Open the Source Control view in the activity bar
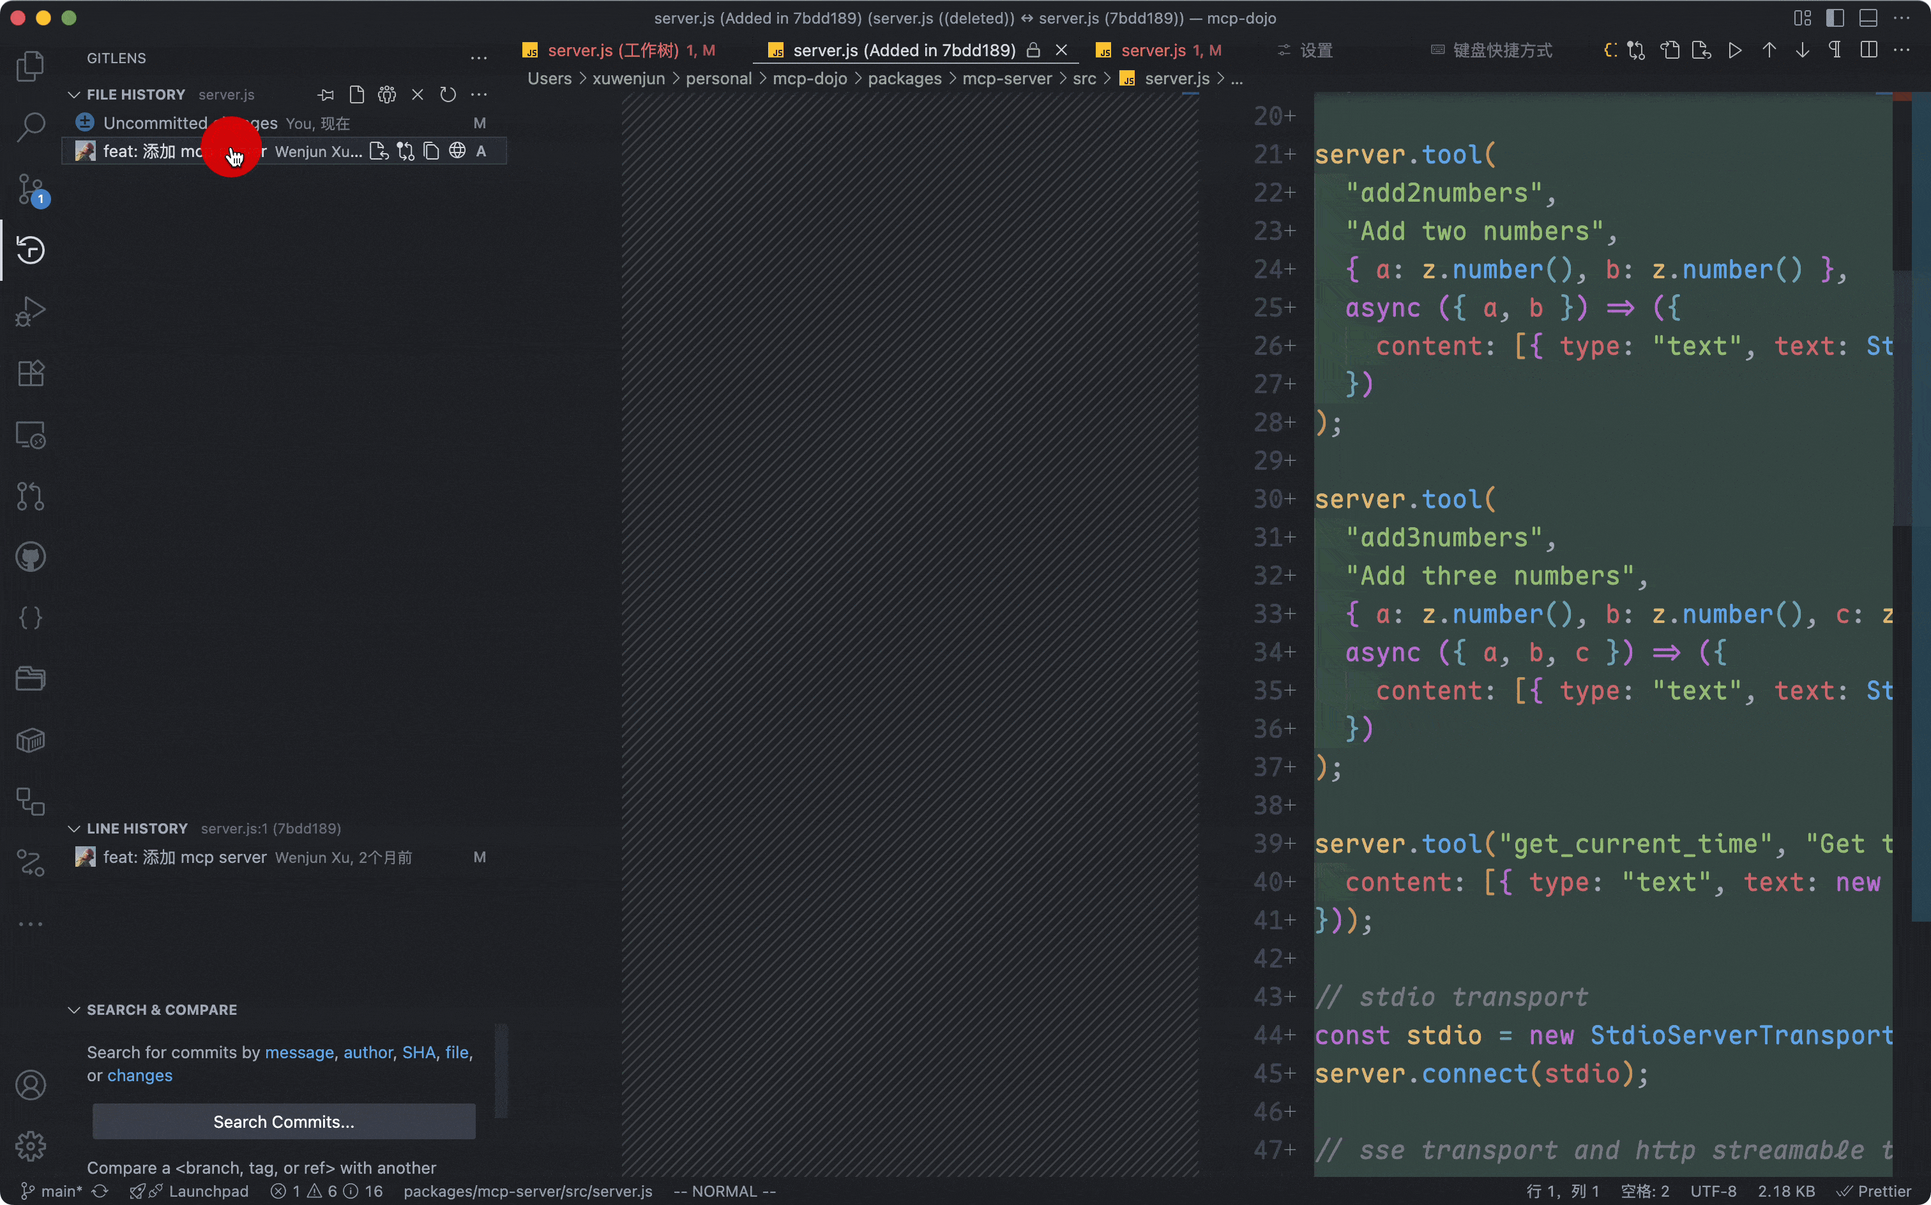The height and width of the screenshot is (1205, 1931). pyautogui.click(x=31, y=190)
